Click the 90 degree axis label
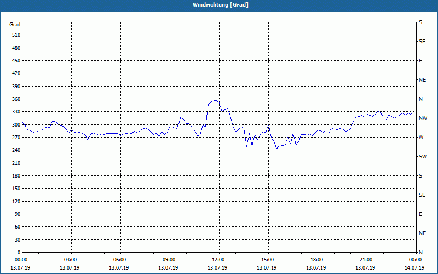 click(x=18, y=214)
